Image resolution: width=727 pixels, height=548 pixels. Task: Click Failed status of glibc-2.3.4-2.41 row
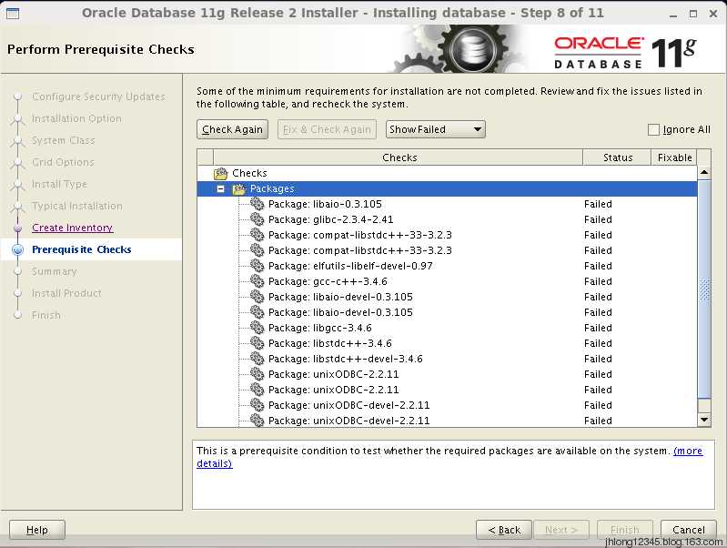[598, 219]
